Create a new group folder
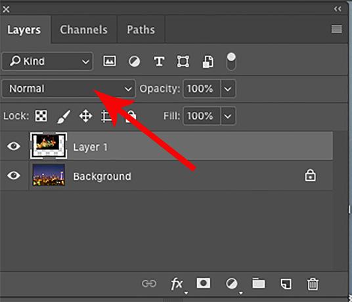This screenshot has width=352, height=302. (258, 283)
